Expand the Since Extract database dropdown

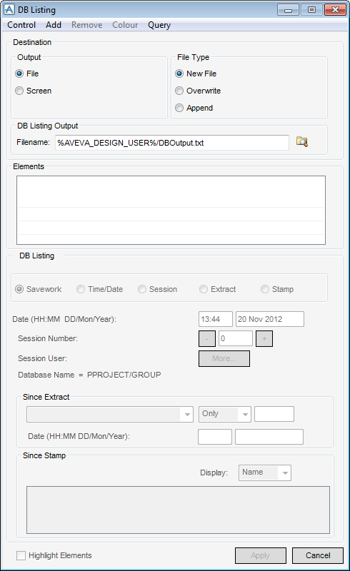tap(110, 415)
